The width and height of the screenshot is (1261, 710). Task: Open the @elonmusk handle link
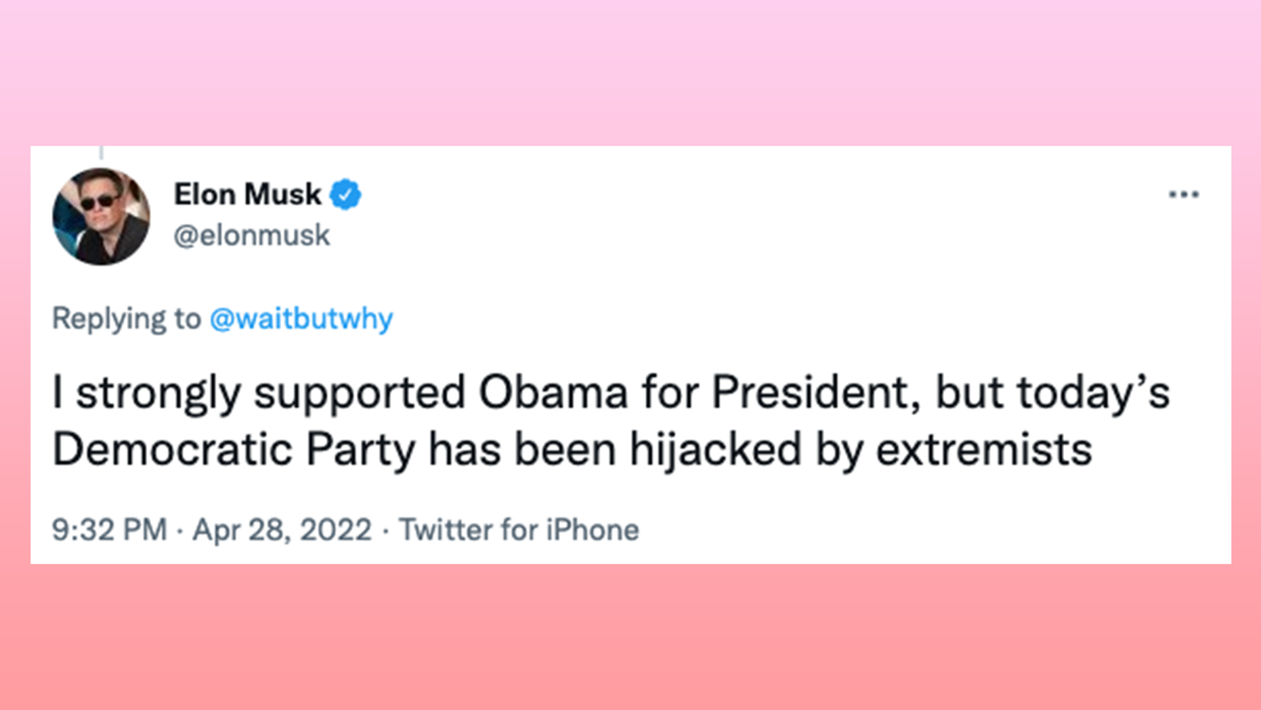pos(251,236)
